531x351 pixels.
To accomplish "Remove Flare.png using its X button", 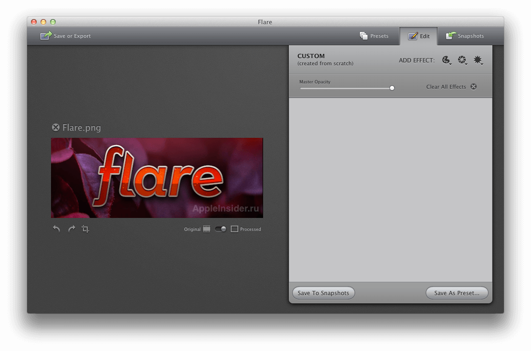I will coord(55,127).
